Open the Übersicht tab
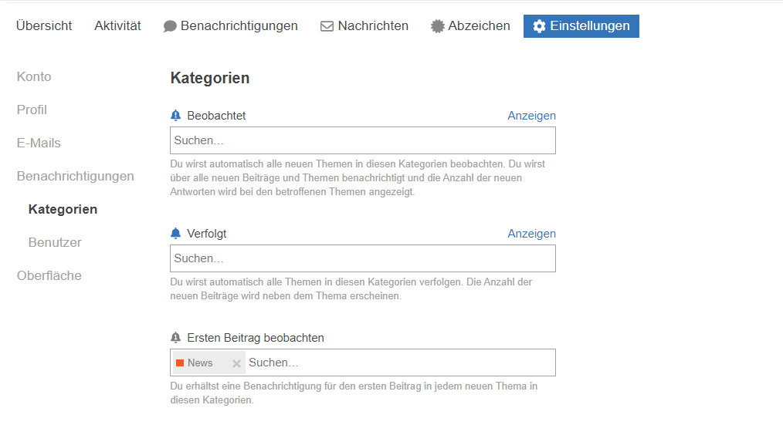The height and width of the screenshot is (425, 783). (x=44, y=26)
